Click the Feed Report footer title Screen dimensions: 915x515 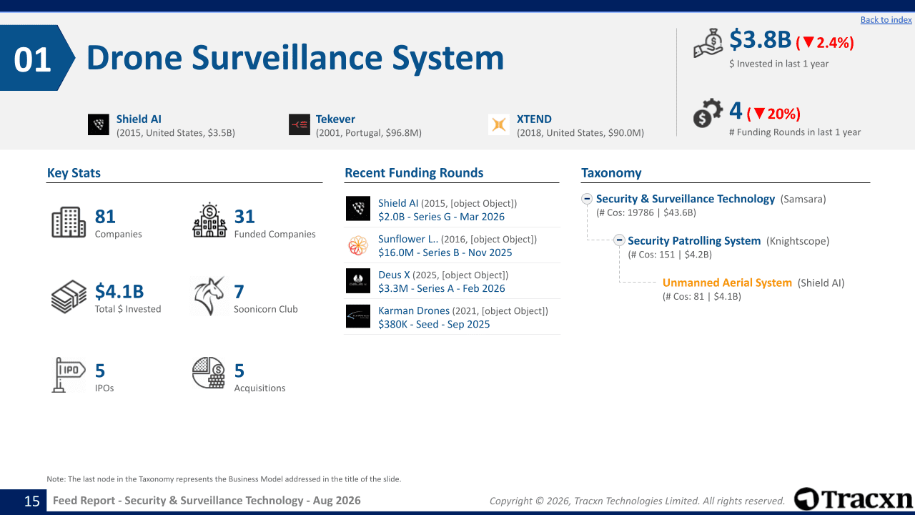(207, 501)
